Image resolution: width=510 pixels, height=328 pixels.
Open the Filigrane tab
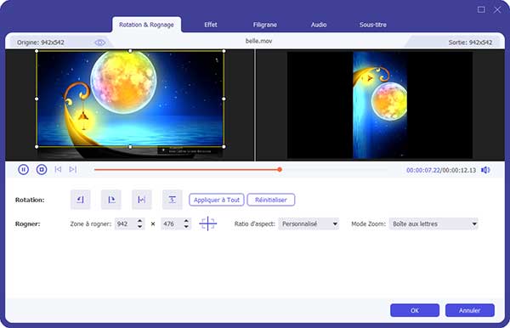[264, 25]
